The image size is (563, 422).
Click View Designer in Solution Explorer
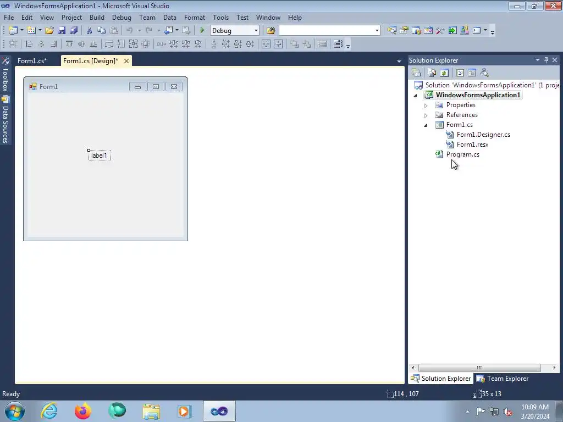tap(472, 73)
